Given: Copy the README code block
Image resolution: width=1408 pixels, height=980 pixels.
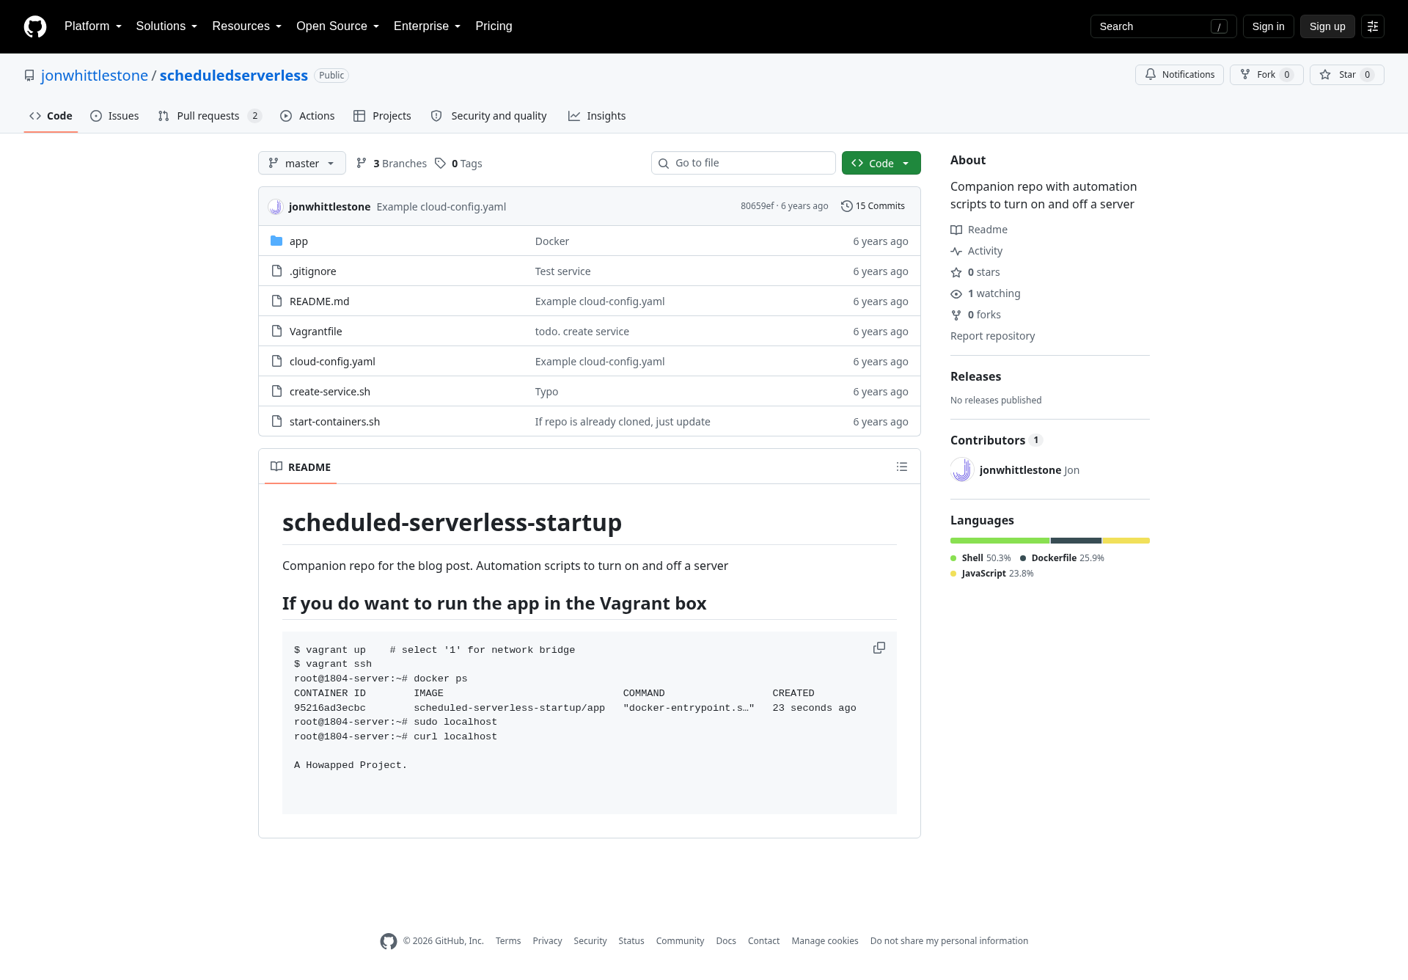Looking at the screenshot, I should (879, 648).
